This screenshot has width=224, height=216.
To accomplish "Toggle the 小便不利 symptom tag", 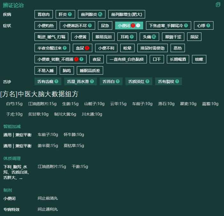I will [106, 48].
